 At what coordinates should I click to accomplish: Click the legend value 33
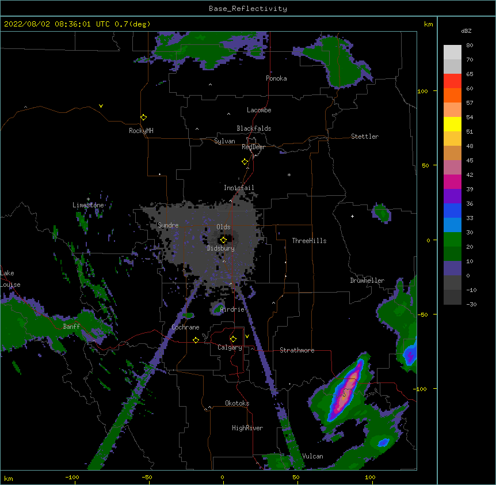(x=470, y=218)
